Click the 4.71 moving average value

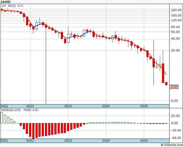pyautogui.click(x=20, y=6)
